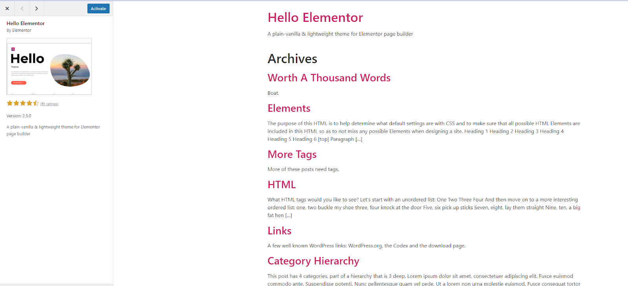Open the Links post title
The width and height of the screenshot is (628, 286).
tap(279, 231)
